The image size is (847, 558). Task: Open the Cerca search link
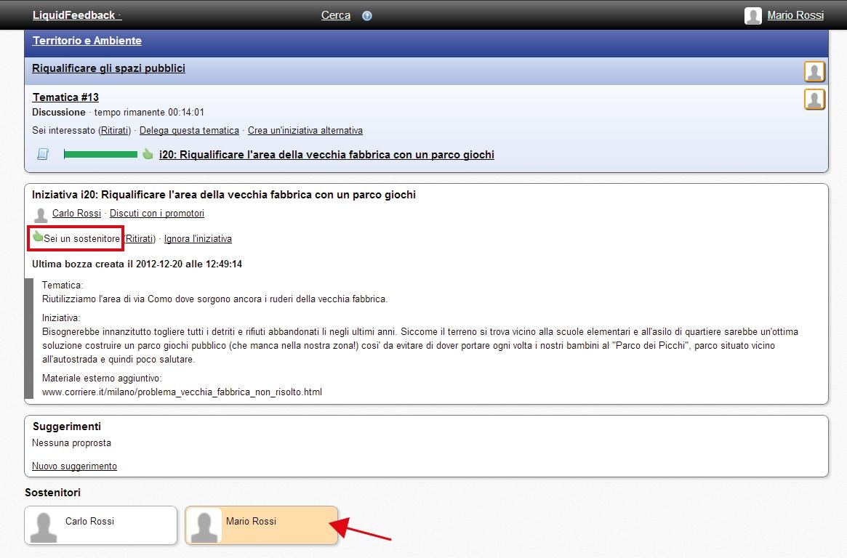tap(336, 15)
